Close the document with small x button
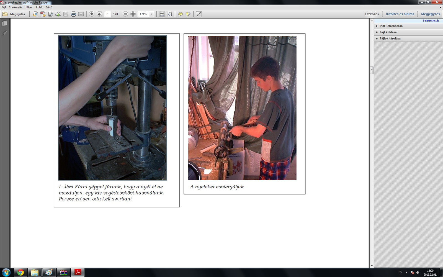443x277 pixels. click(440, 7)
